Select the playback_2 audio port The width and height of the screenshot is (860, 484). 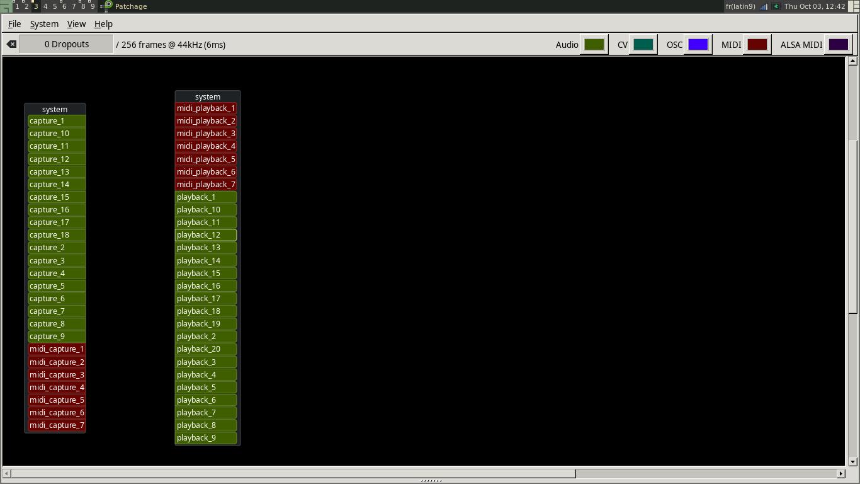[206, 337]
